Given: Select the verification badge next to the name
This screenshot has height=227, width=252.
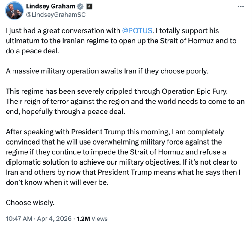Looking at the screenshot, I should [x=80, y=6].
